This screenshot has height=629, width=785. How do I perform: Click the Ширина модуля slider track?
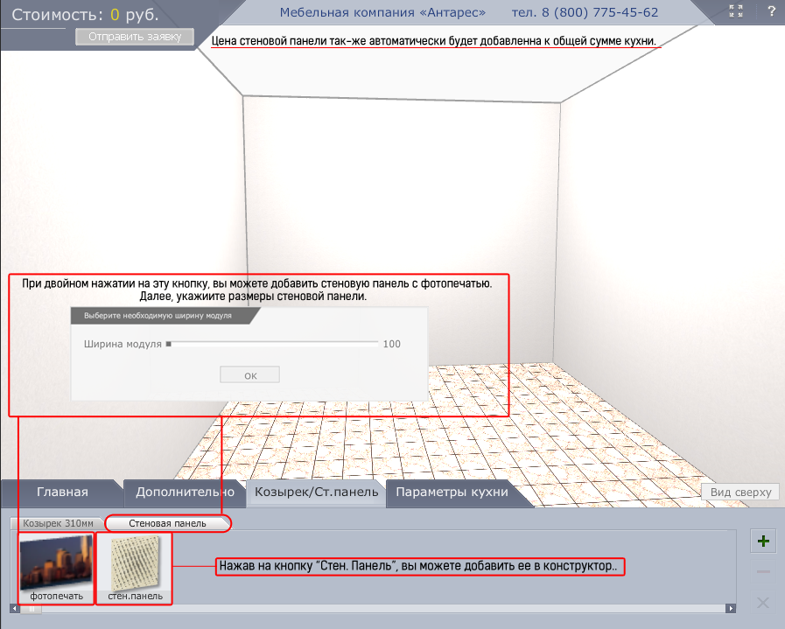click(x=272, y=344)
